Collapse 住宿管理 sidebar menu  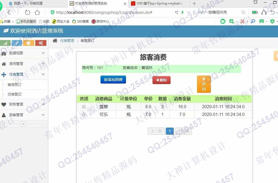pyautogui.click(x=24, y=74)
